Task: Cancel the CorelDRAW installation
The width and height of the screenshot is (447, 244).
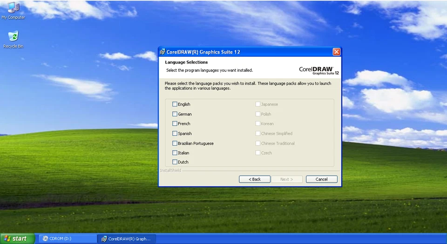Action: 322,179
